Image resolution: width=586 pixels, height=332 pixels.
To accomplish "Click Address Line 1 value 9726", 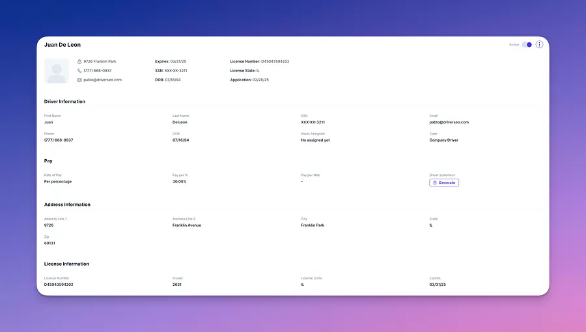I will (49, 225).
